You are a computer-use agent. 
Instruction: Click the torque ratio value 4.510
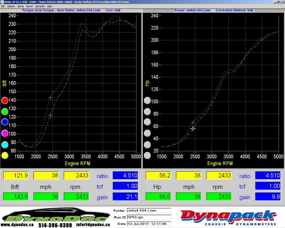(x=125, y=175)
